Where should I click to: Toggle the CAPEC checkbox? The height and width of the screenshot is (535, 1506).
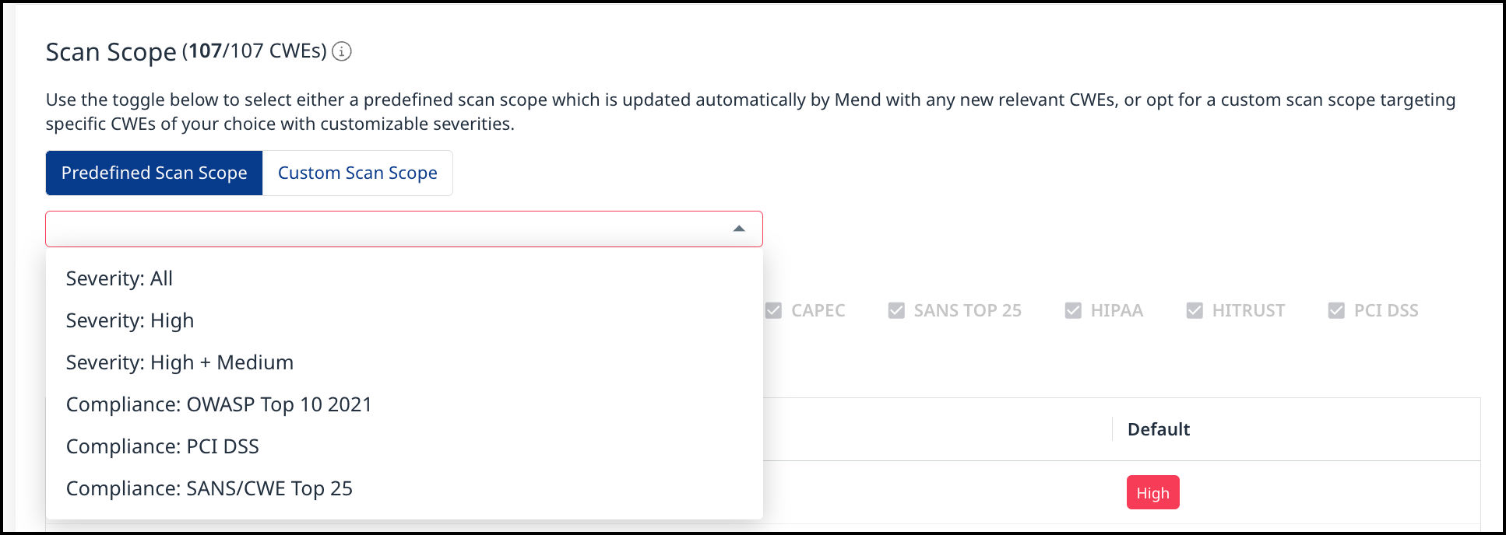pyautogui.click(x=773, y=310)
